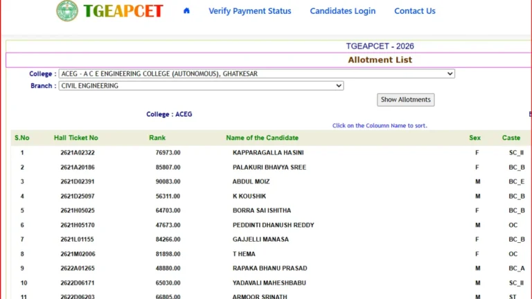
Task: Click candidate name PEDDINTI DHANUSH REDDY
Action: pos(274,225)
